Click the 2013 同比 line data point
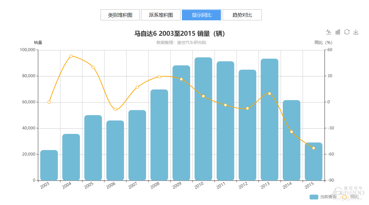This screenshot has width=369, height=205. click(x=270, y=94)
